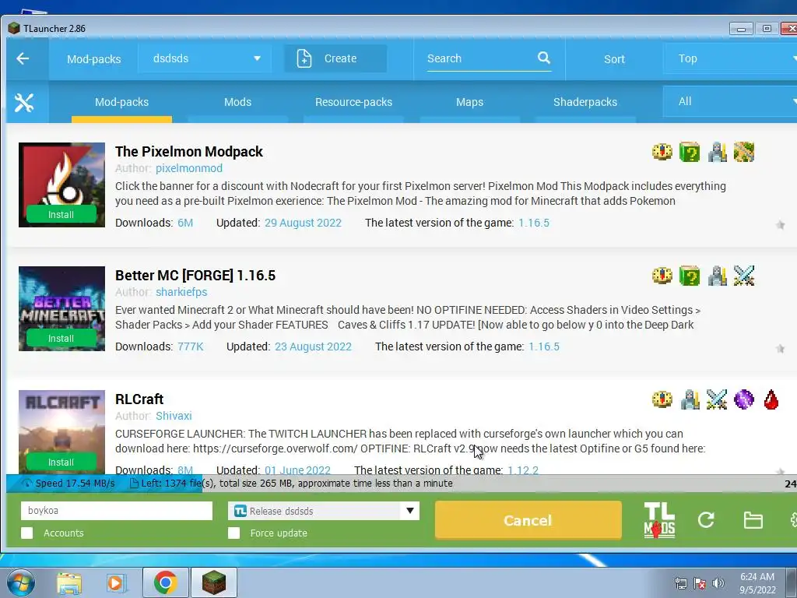Viewport: 797px width, 598px height.
Task: Click the magnifier icon in Search
Action: [x=543, y=58]
